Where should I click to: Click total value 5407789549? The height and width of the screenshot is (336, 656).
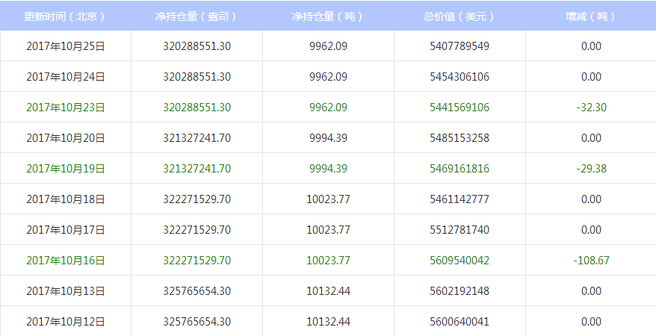coord(459,46)
